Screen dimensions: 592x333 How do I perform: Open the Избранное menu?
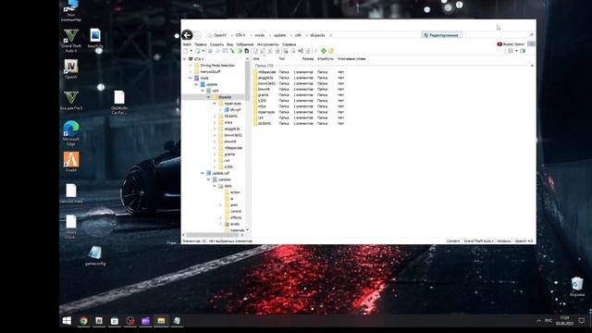click(x=244, y=44)
